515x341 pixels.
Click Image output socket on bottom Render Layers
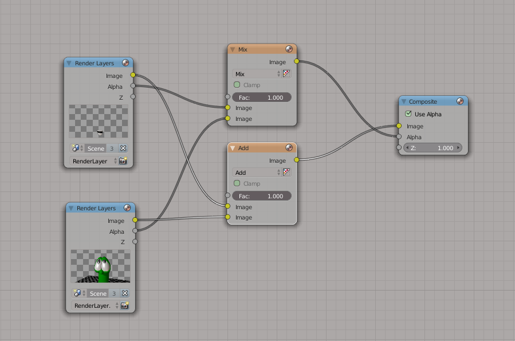click(x=135, y=220)
